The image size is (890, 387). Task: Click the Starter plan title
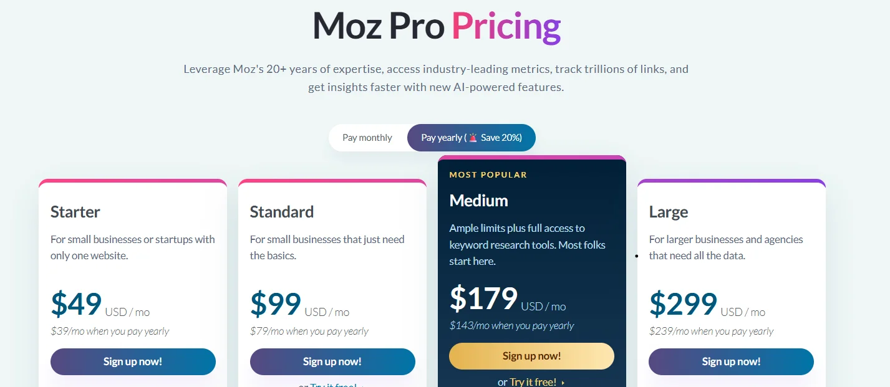pyautogui.click(x=75, y=212)
